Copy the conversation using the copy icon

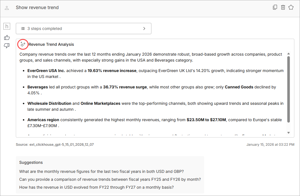point(275,7)
